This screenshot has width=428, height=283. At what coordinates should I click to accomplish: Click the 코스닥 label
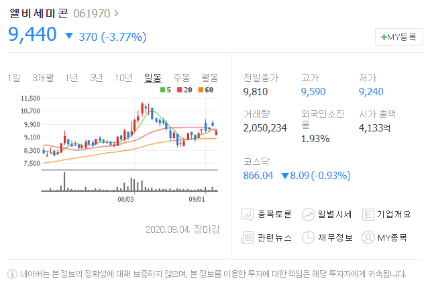[x=256, y=162]
